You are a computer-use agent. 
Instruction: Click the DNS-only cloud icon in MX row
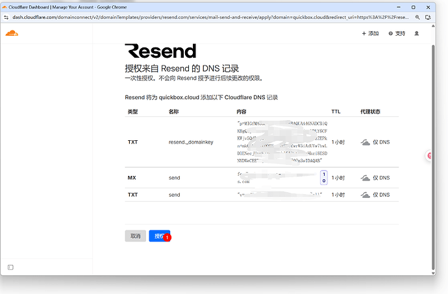[x=366, y=178]
